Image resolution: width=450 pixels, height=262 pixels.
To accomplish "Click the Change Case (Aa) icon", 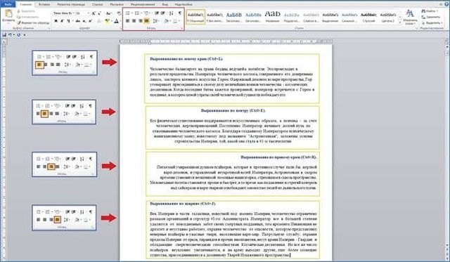I will 108,13.
